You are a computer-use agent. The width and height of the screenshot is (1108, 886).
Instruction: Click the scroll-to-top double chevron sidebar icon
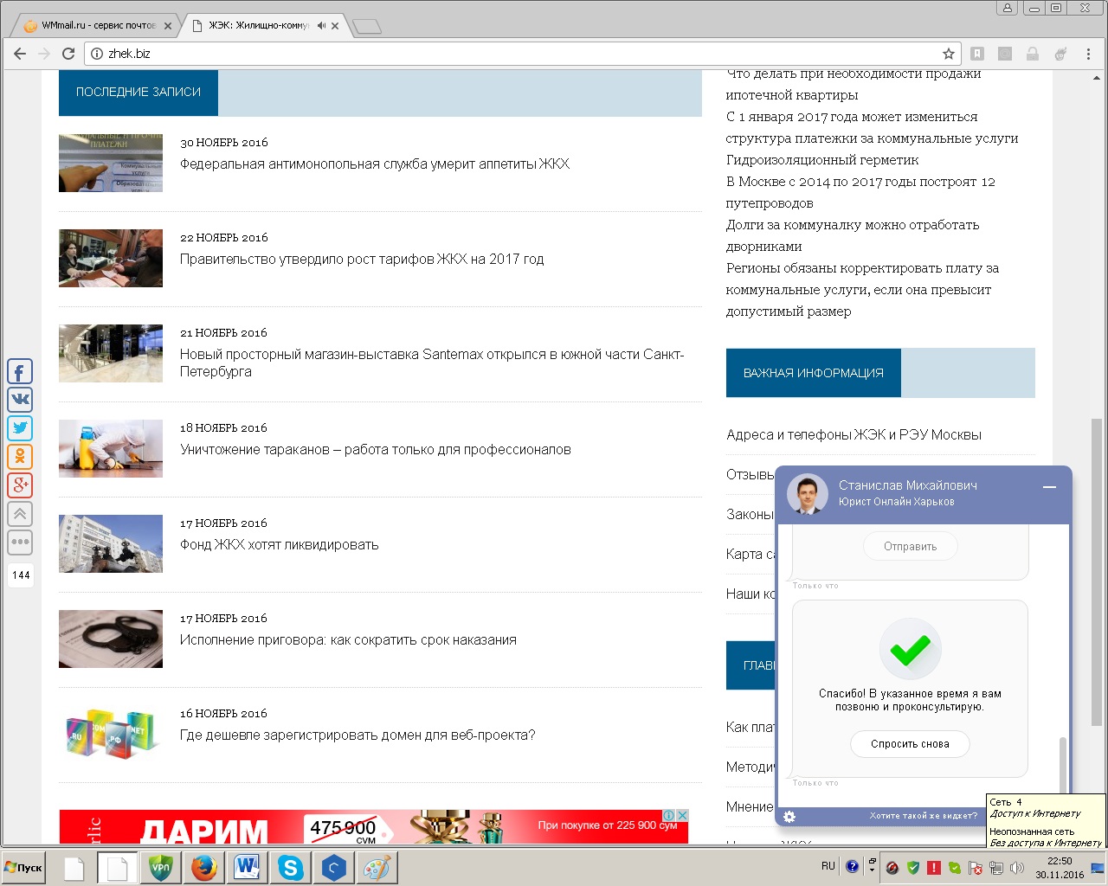point(20,514)
